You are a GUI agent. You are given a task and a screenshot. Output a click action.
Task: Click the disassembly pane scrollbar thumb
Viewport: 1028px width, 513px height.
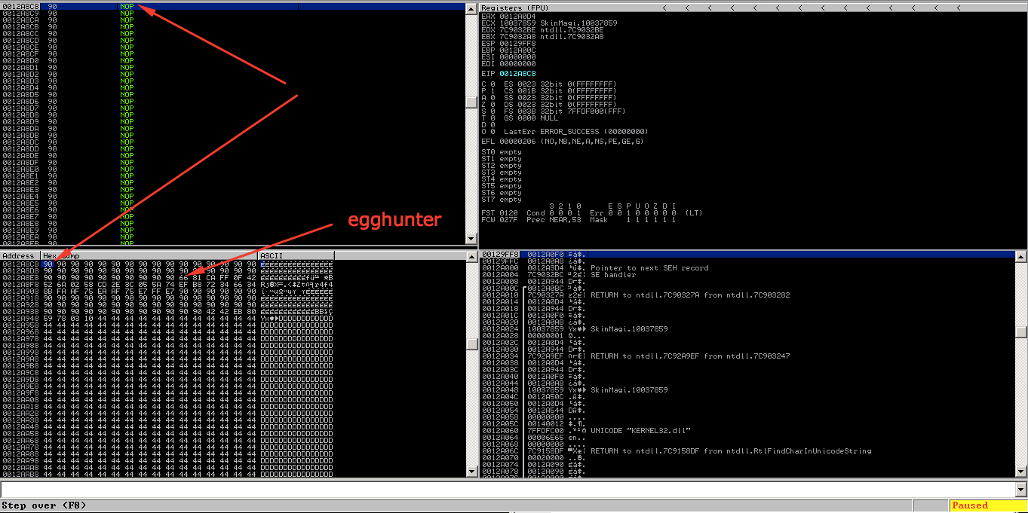click(x=471, y=102)
